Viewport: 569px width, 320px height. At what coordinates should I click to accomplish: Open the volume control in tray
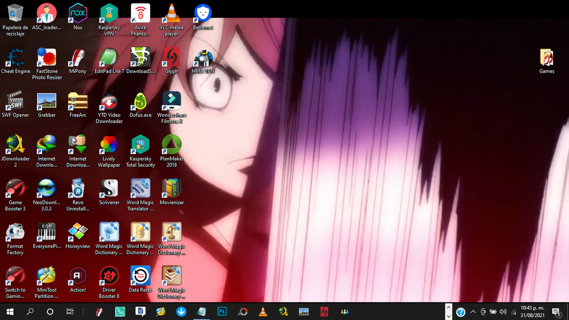(x=503, y=312)
